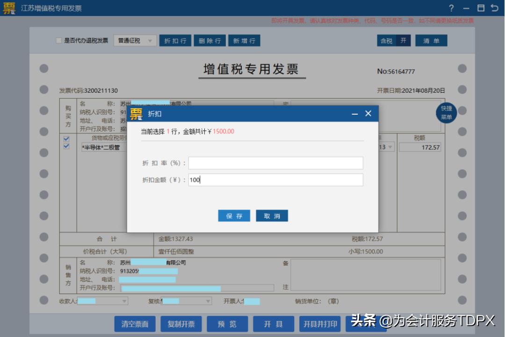Click the 开具并打印 issue and print button

tap(320, 323)
